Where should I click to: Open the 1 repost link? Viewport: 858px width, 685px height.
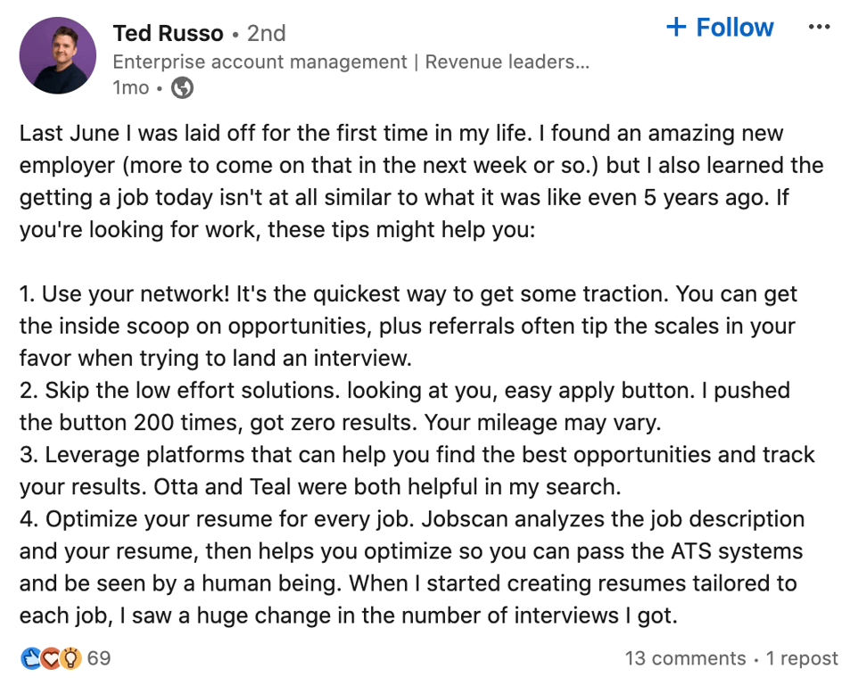pyautogui.click(x=802, y=657)
